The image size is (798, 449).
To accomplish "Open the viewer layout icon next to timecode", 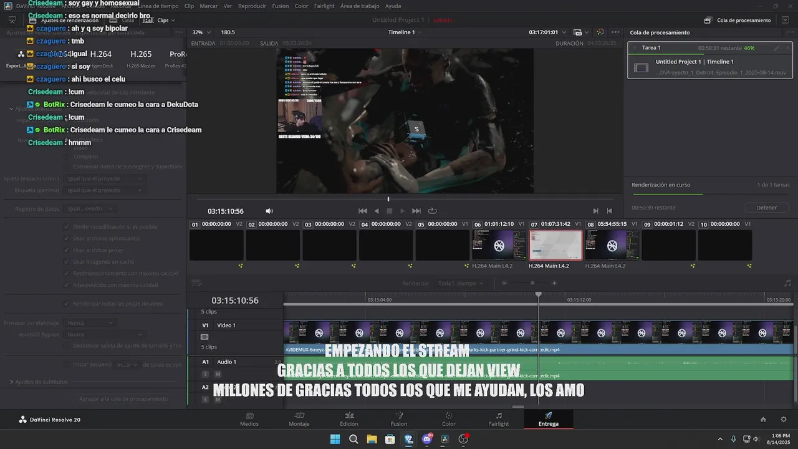I will coord(578,32).
